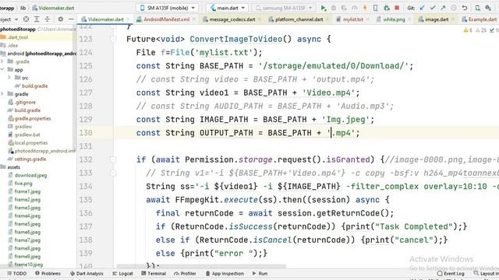Click the profiler gauge icon in toolbar
This screenshot has height=280, width=499.
tap(355, 8)
